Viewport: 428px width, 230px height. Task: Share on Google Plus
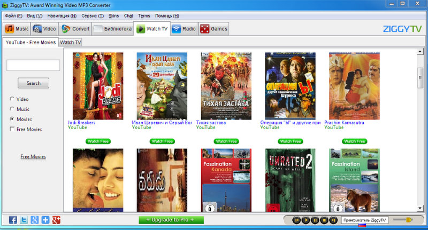tap(56, 220)
